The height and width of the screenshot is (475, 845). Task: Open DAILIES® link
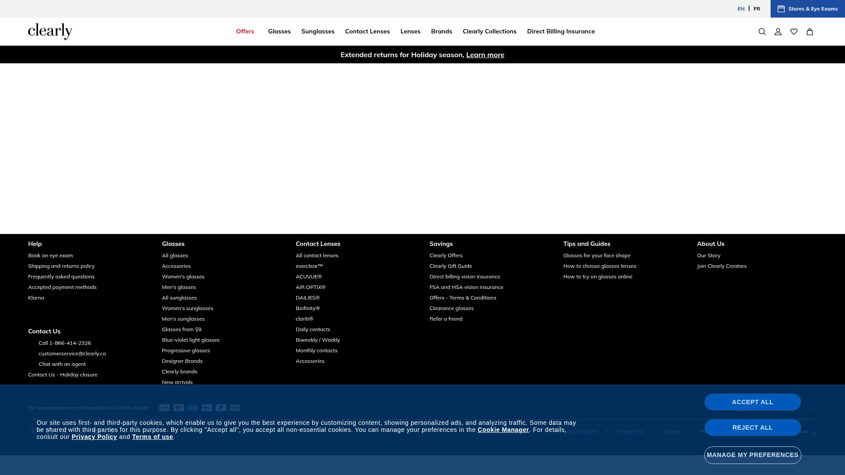[x=308, y=298]
